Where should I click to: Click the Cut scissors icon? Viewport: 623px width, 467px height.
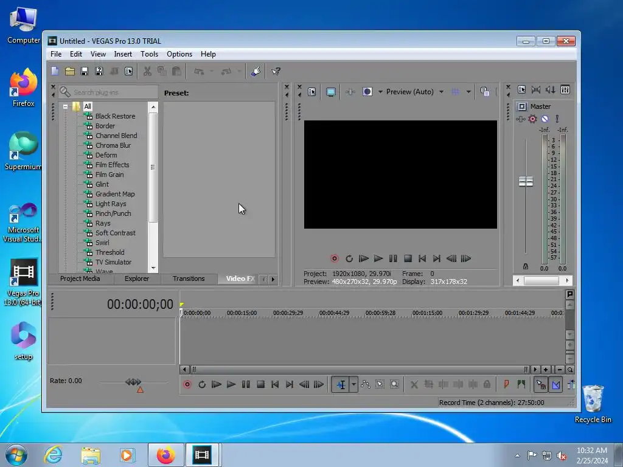coord(147,71)
